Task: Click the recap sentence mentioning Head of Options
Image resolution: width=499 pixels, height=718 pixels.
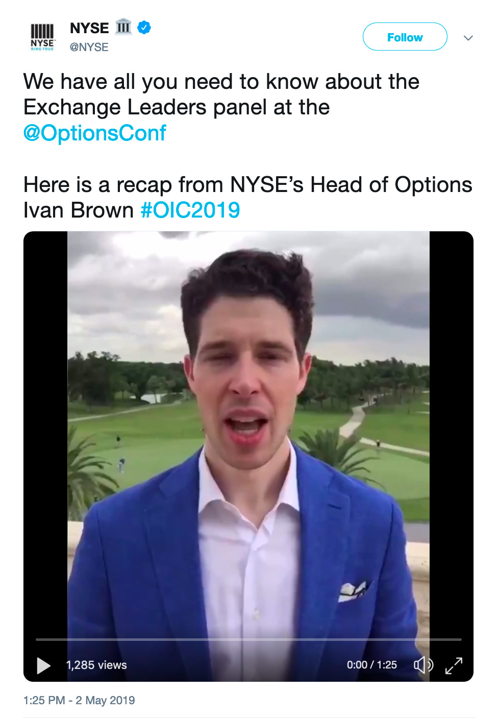Action: [x=248, y=197]
